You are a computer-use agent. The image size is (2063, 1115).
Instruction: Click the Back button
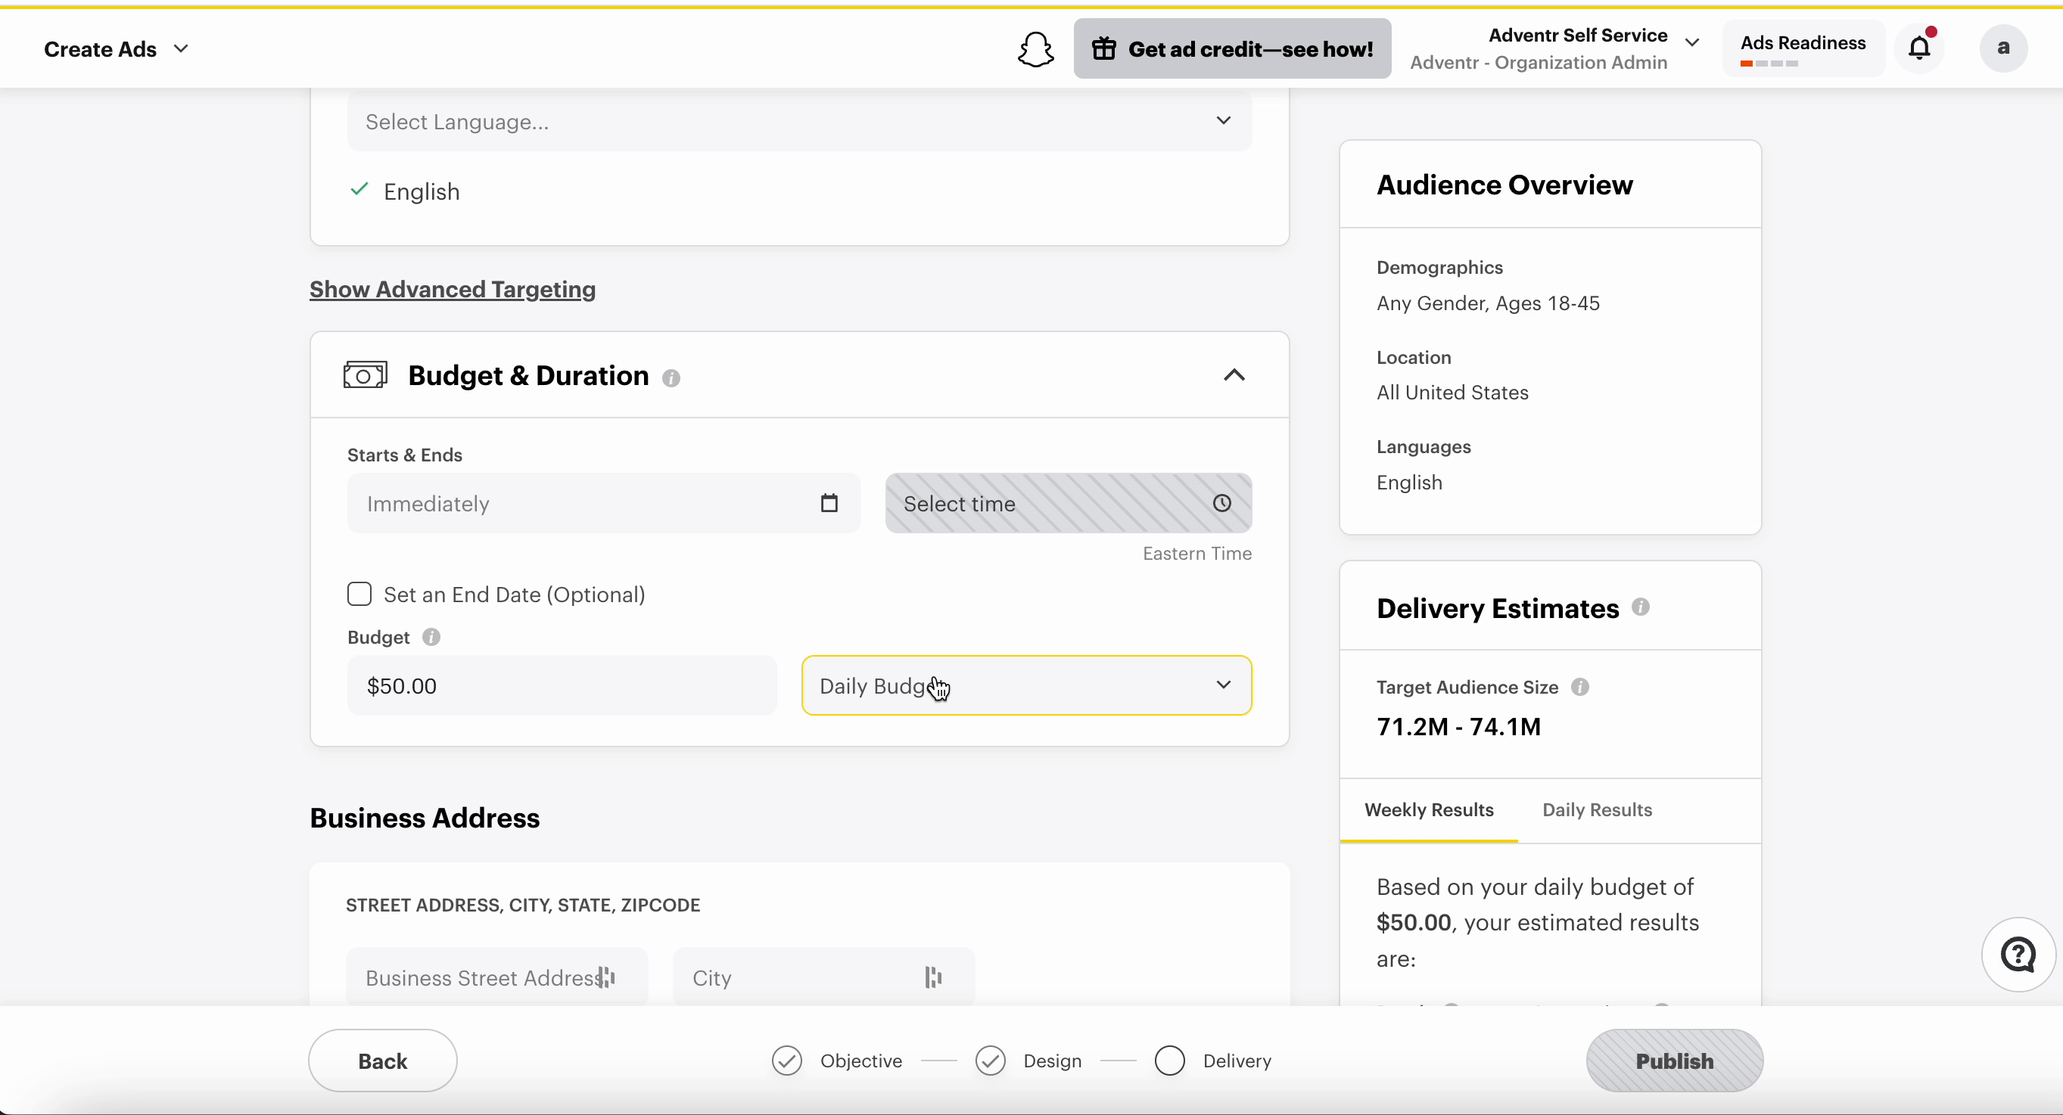(x=383, y=1061)
